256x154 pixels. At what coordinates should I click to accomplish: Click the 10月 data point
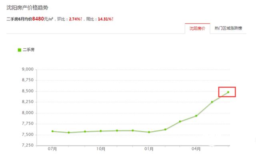click(x=101, y=131)
